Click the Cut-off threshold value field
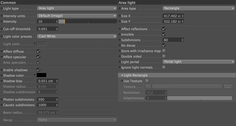This screenshot has width=236, height=126. point(46,29)
